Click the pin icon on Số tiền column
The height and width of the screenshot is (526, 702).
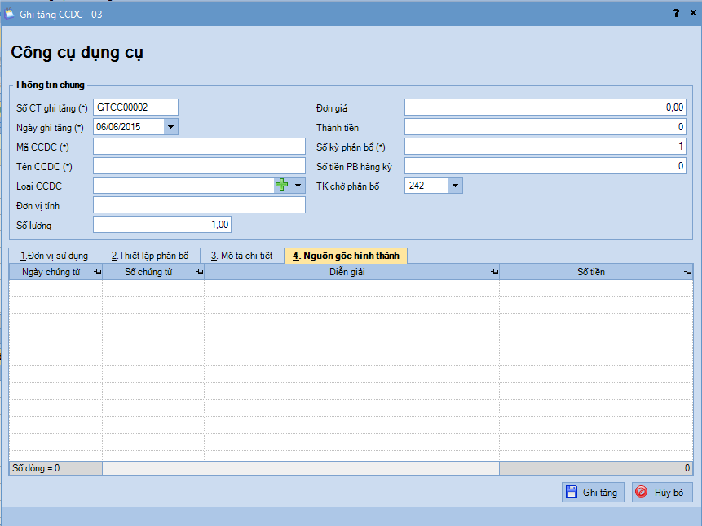[687, 272]
